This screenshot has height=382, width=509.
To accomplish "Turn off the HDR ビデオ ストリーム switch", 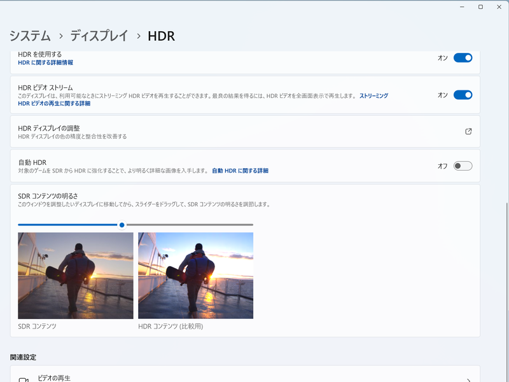I will click(464, 94).
